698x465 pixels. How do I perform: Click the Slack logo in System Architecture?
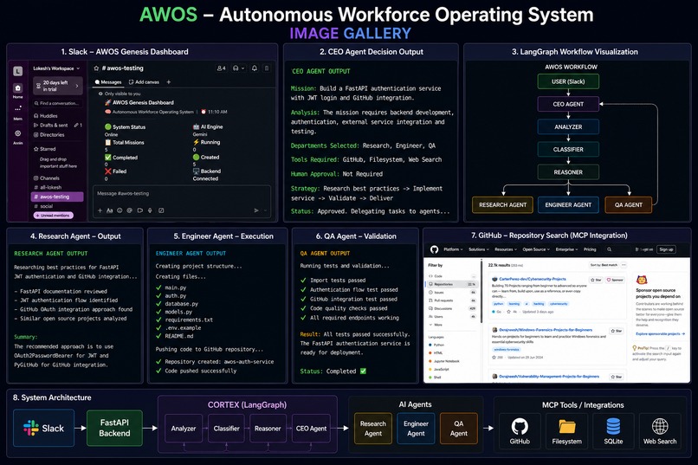[30, 428]
